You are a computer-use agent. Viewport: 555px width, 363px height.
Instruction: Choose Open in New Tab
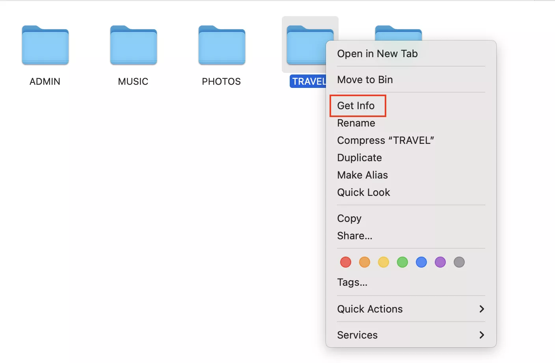377,54
